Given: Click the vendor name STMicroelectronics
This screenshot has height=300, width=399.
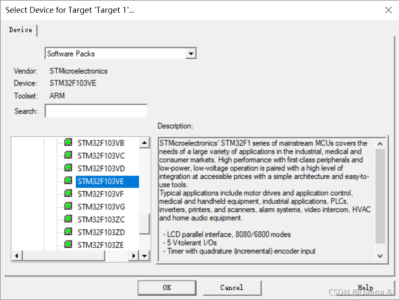Looking at the screenshot, I should [78, 71].
